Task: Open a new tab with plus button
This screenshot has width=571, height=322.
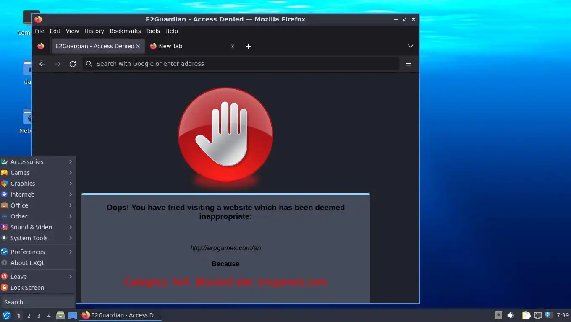Action: tap(248, 46)
